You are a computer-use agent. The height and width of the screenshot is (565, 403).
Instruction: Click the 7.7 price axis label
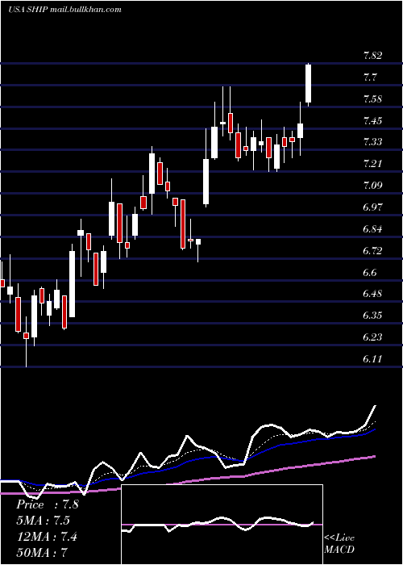(369, 77)
